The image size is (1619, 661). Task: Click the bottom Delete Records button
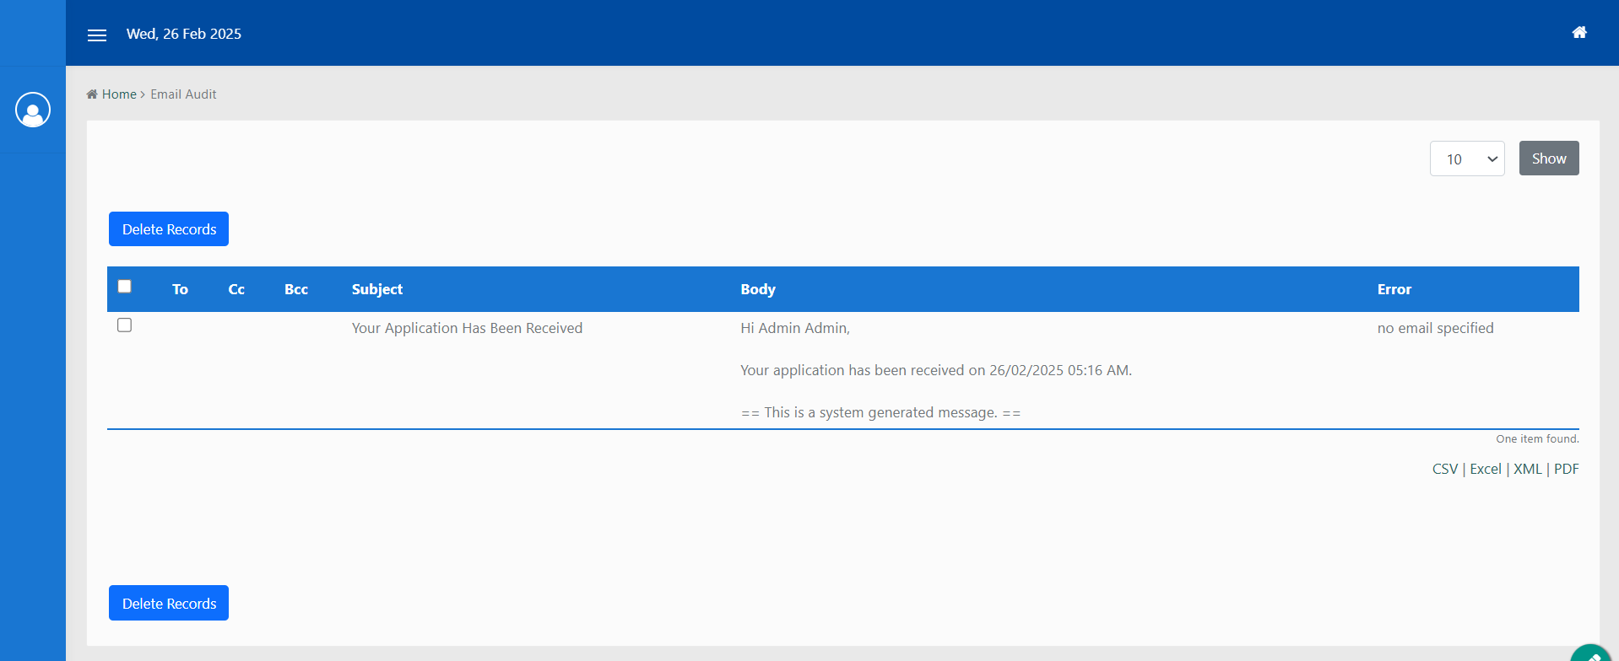click(169, 603)
